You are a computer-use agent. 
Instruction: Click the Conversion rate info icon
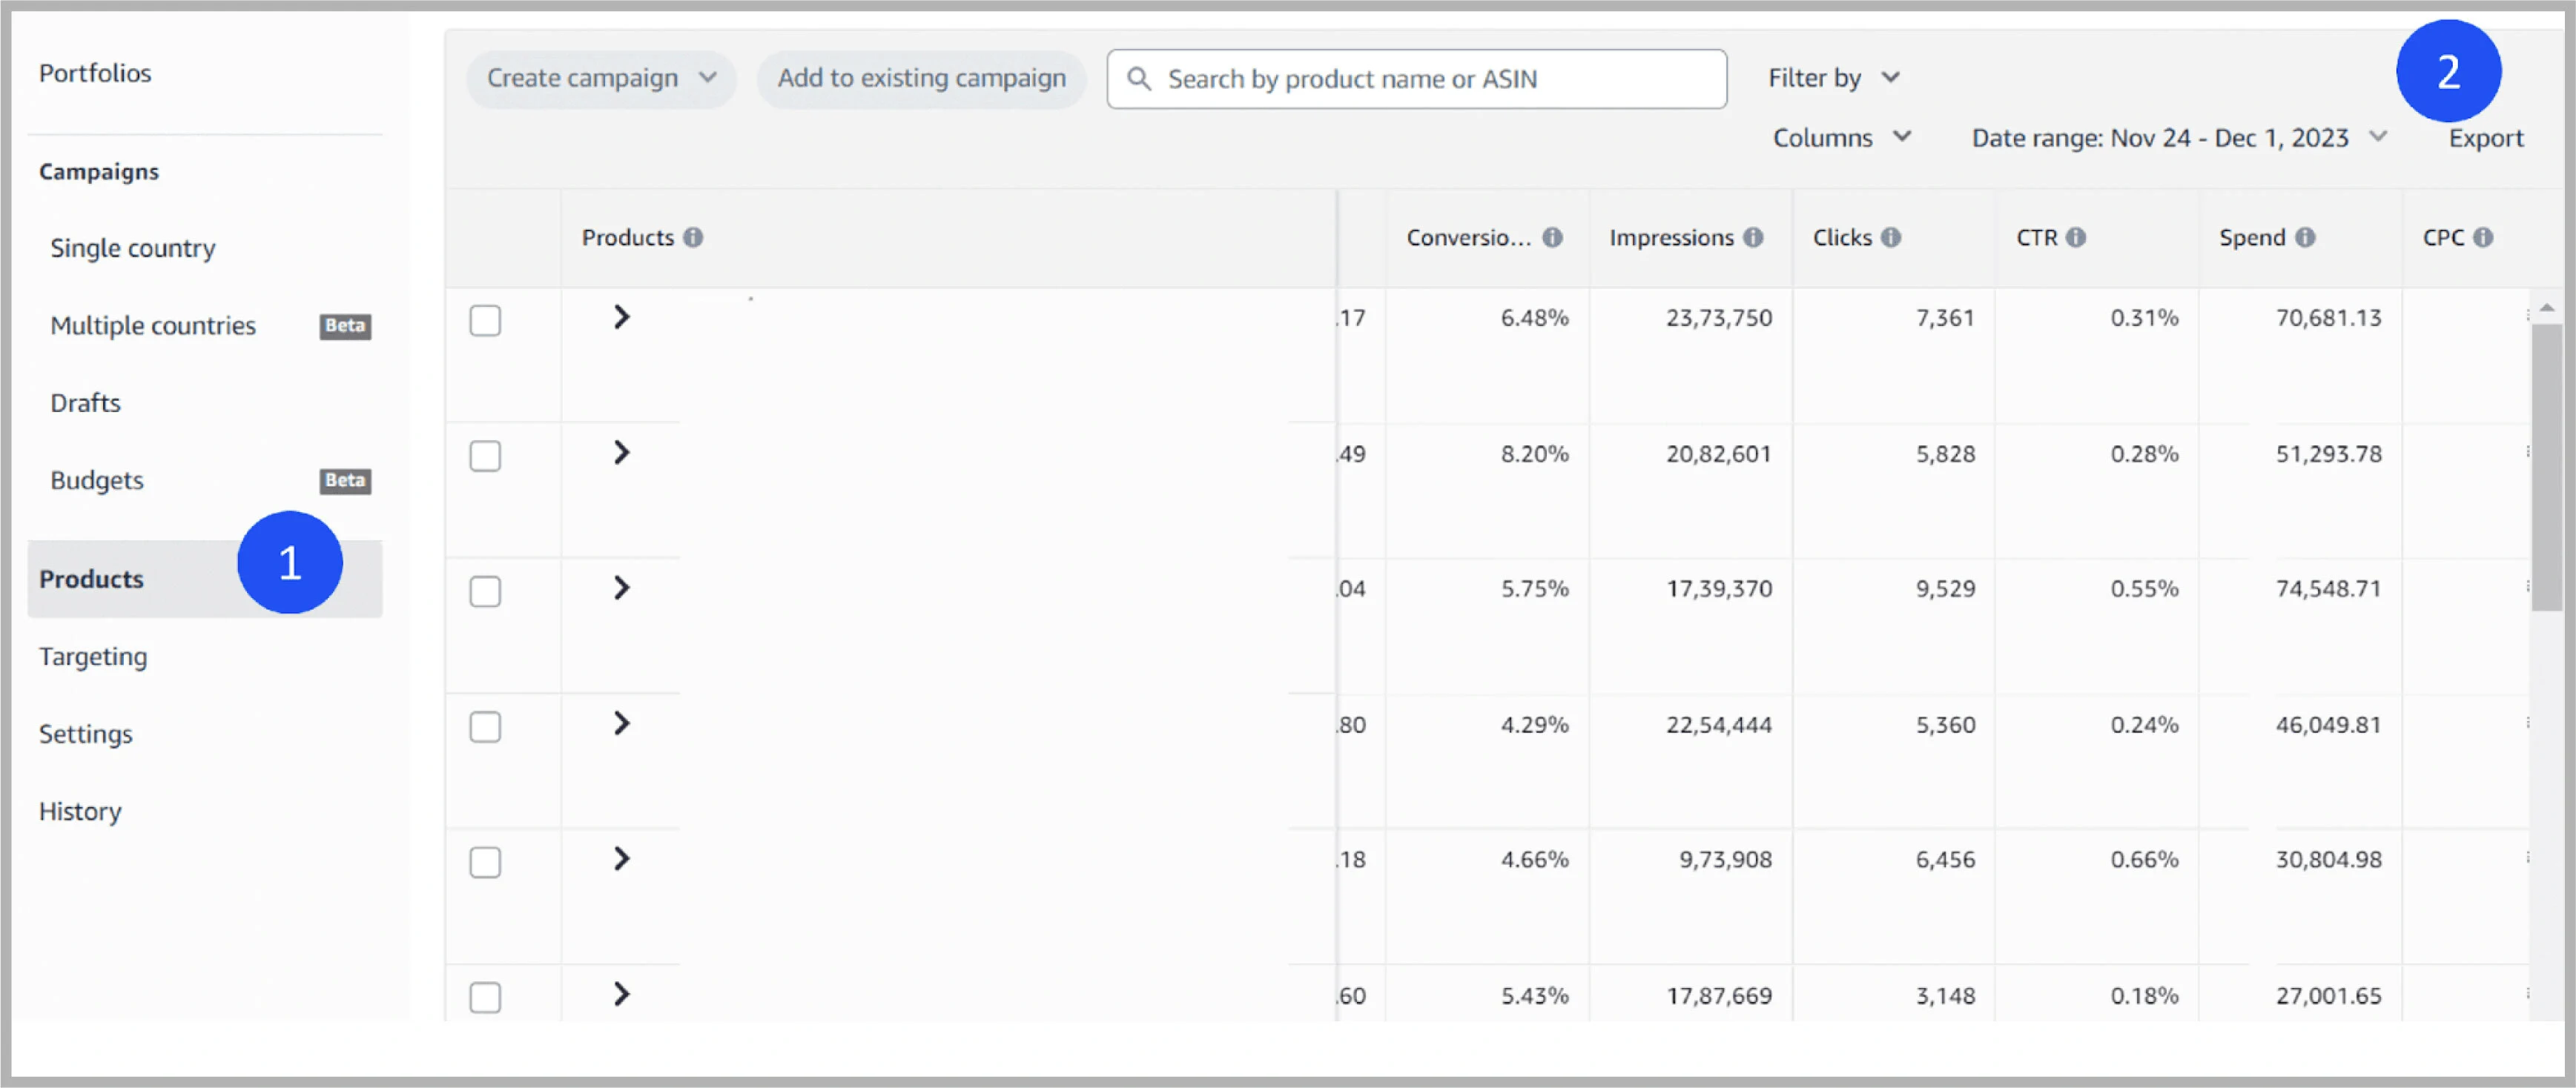tap(1552, 236)
